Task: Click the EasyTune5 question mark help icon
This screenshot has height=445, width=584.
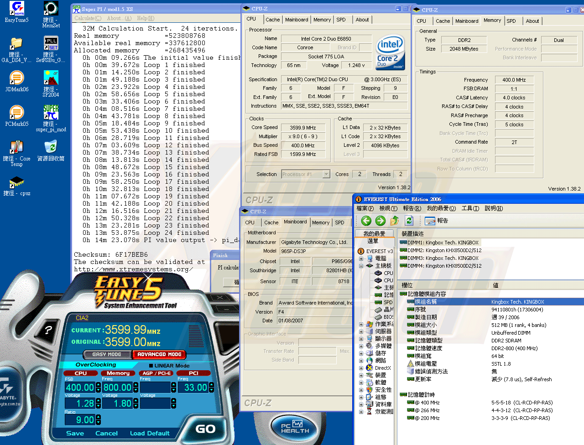Action: [48, 330]
